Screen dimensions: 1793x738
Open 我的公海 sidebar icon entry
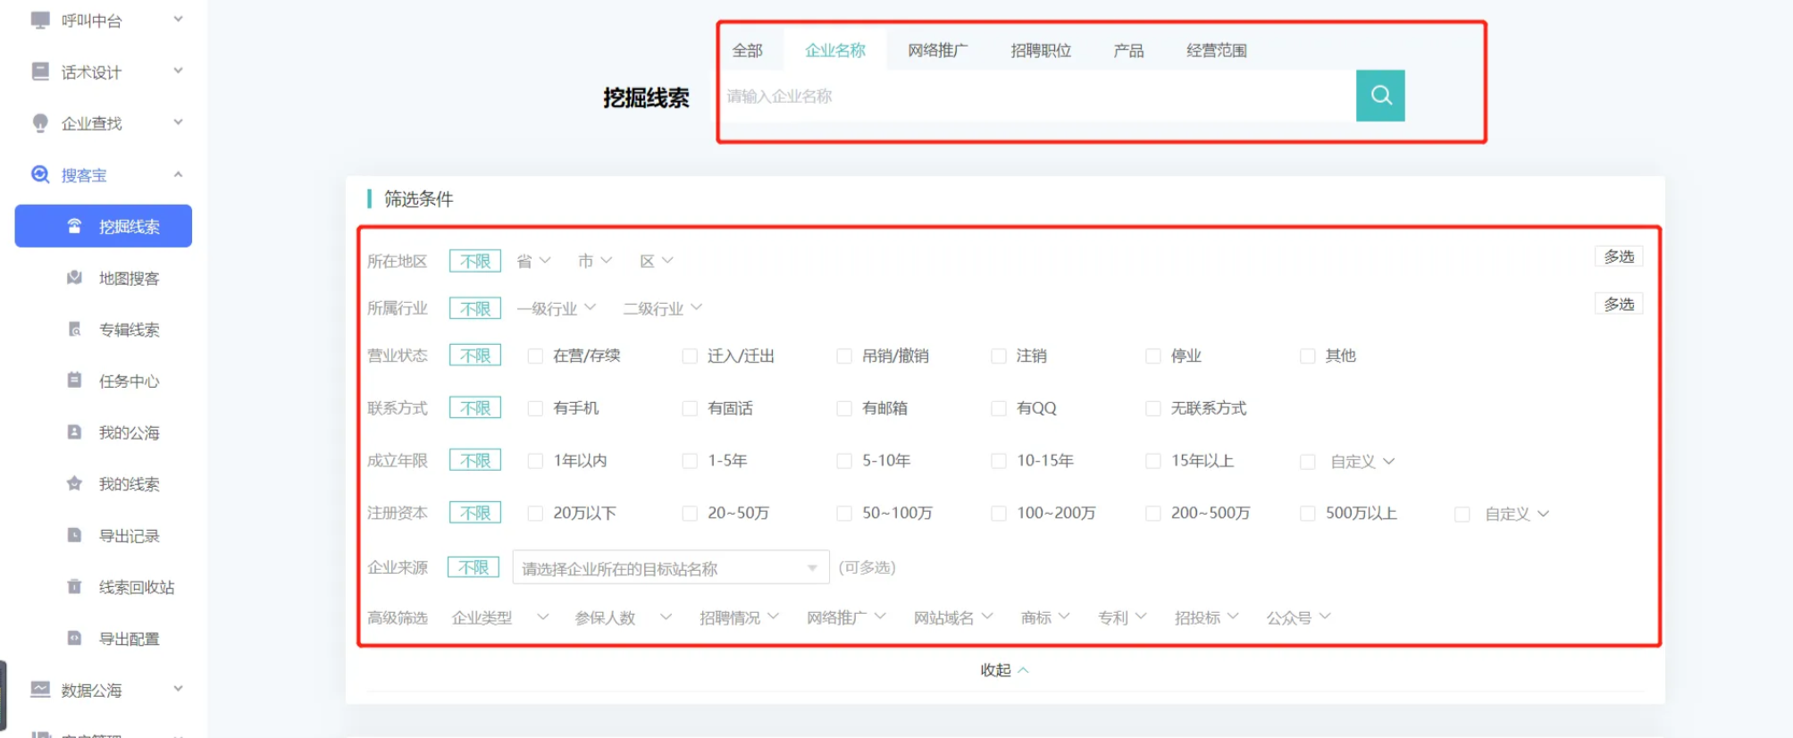point(75,432)
